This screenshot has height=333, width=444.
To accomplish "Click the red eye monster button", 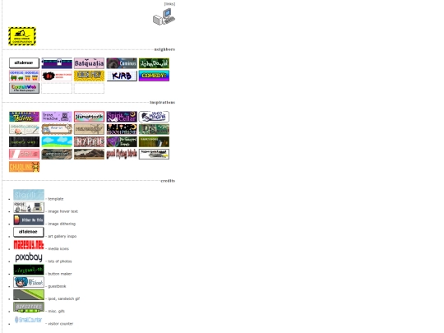I will (57, 76).
